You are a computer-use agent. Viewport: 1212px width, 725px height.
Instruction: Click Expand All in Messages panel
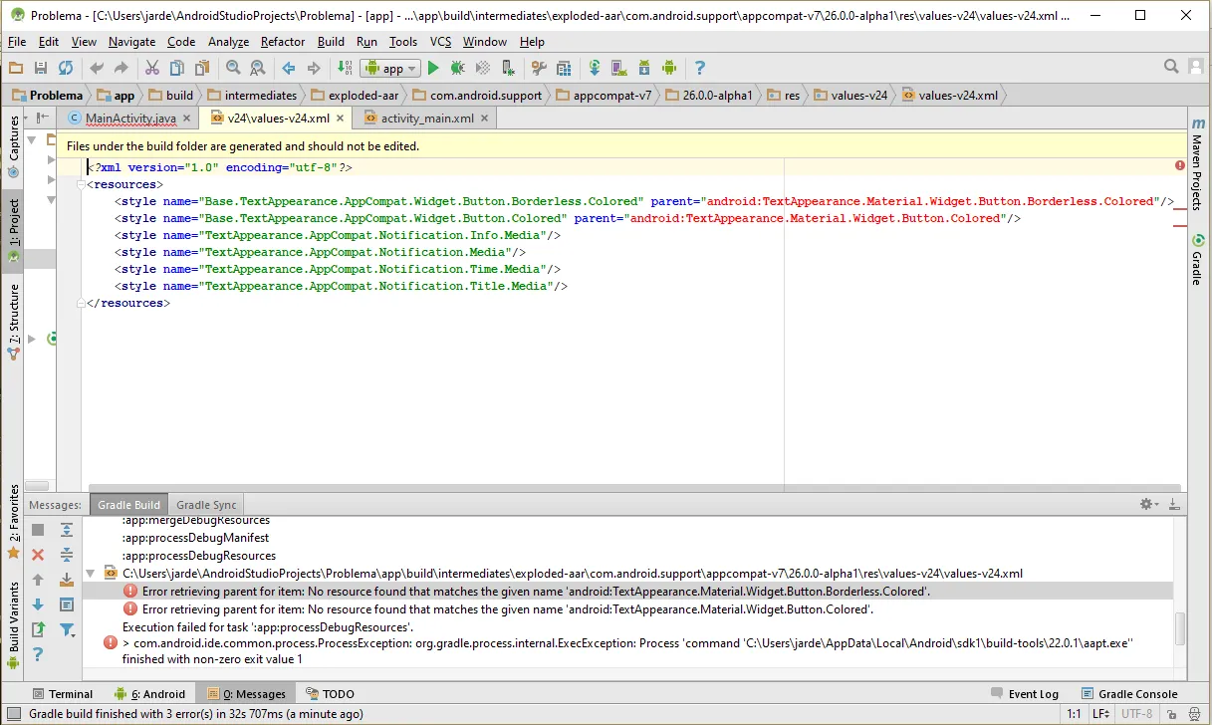tap(67, 530)
